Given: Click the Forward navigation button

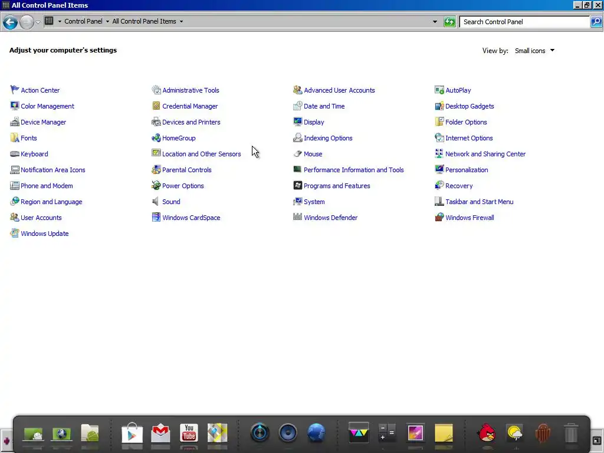Looking at the screenshot, I should (27, 22).
